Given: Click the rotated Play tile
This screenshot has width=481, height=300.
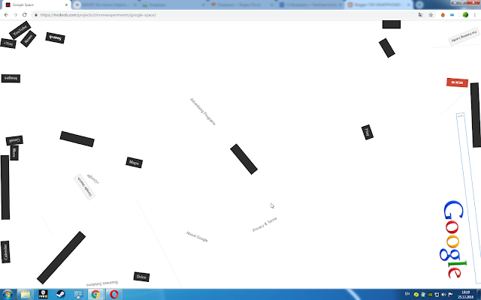Looking at the screenshot, I should point(368,132).
